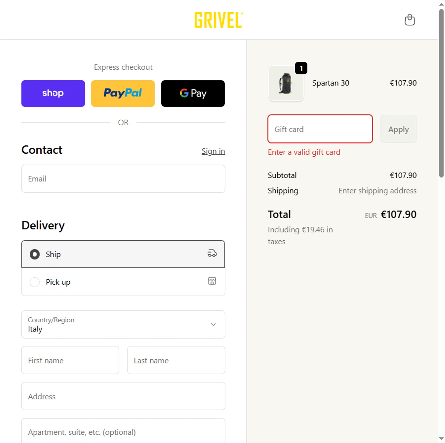
Task: Pay with Google Pay express button
Action: point(193,93)
